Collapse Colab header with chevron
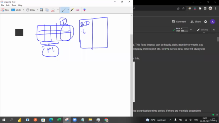Image resolution: width=219 pixels, height=123 pixels. (x=214, y=30)
